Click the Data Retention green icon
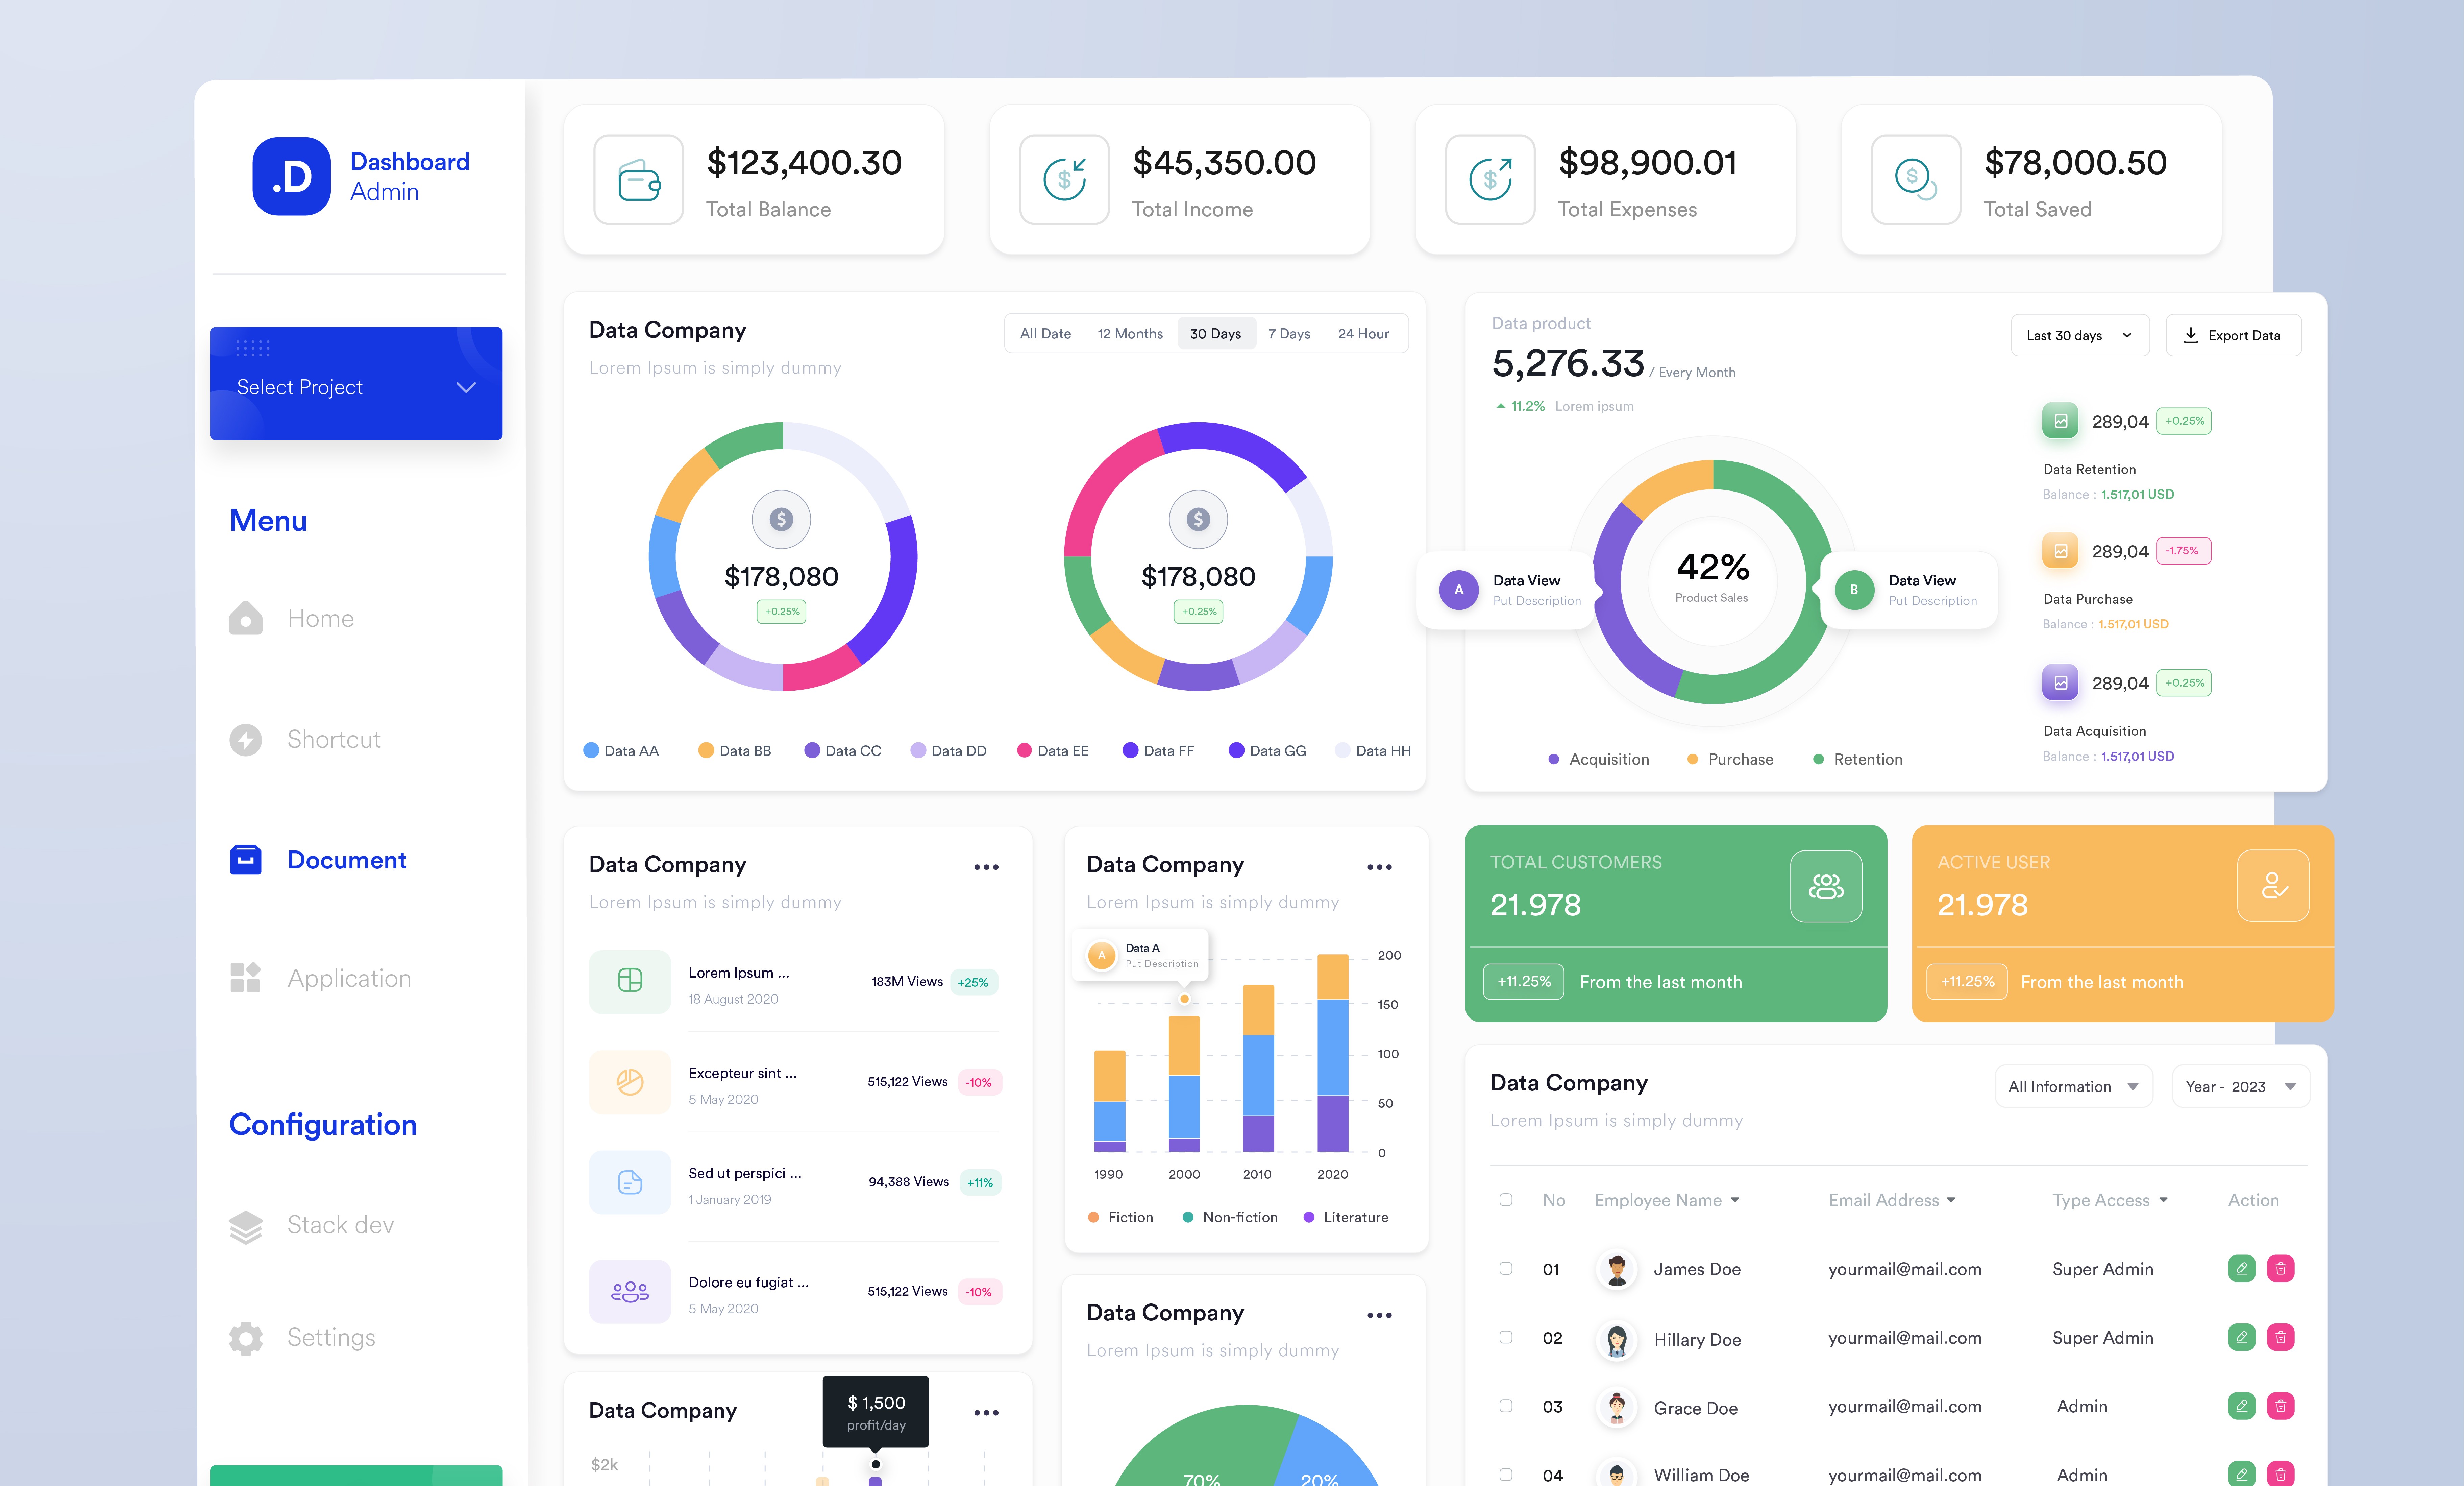 2060,421
